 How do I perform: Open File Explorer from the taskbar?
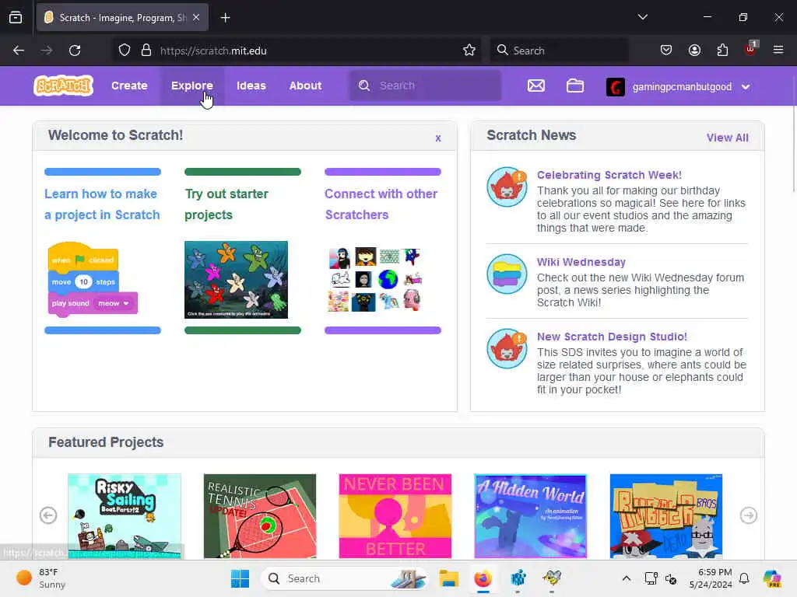(449, 578)
